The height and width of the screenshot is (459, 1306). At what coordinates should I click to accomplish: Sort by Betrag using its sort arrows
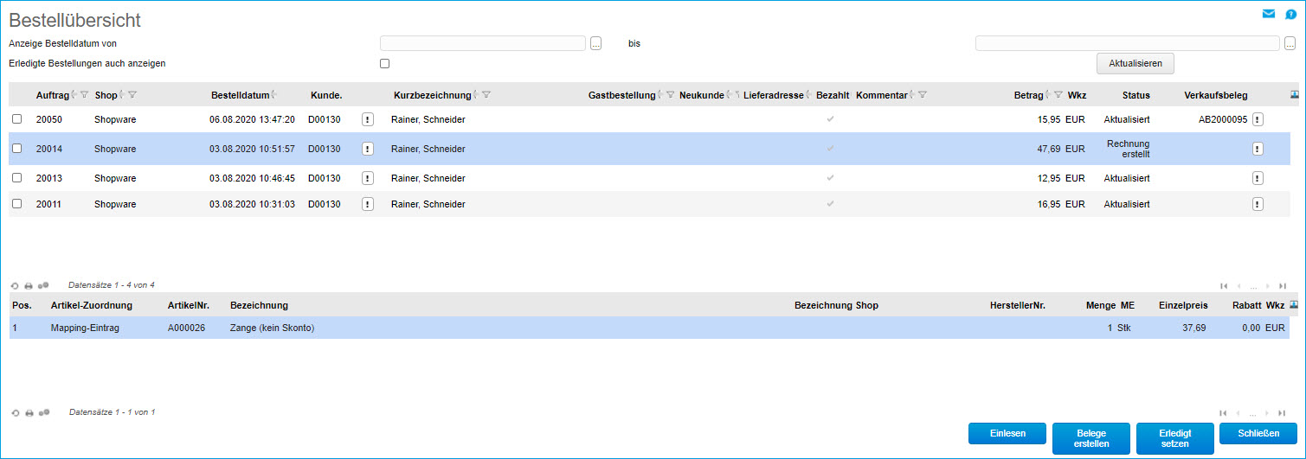coord(1048,95)
